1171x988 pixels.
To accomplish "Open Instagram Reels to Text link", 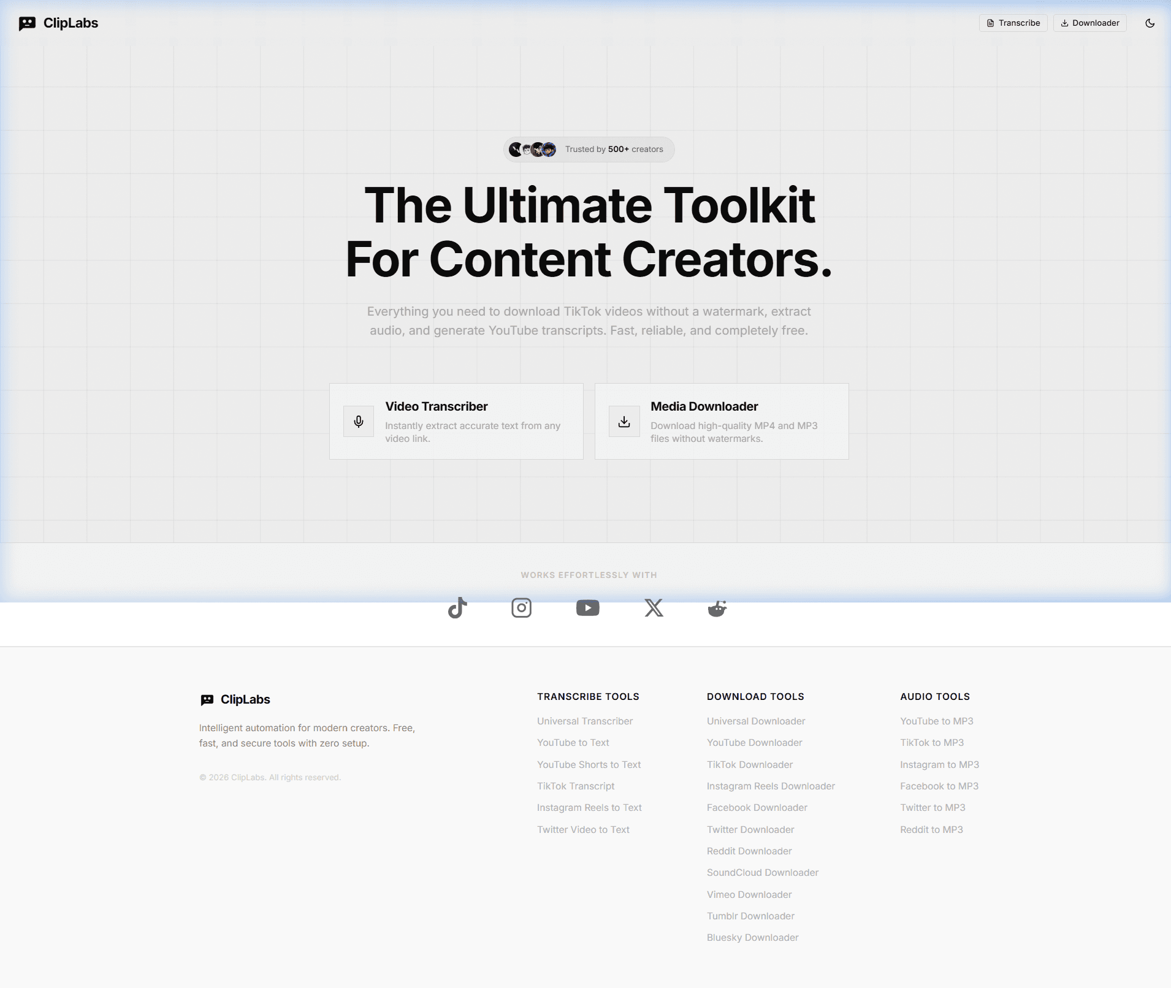I will 589,808.
